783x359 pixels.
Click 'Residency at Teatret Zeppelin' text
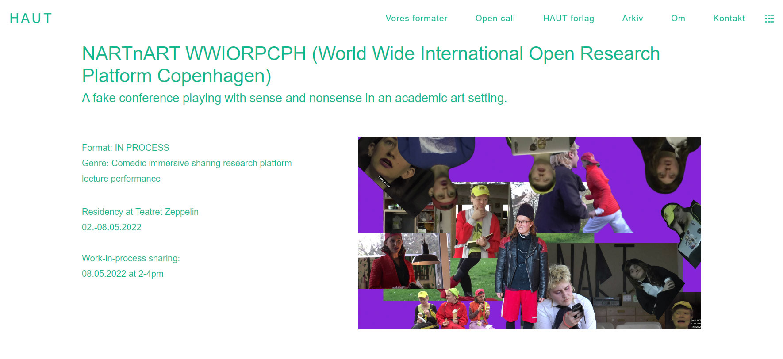pyautogui.click(x=140, y=212)
